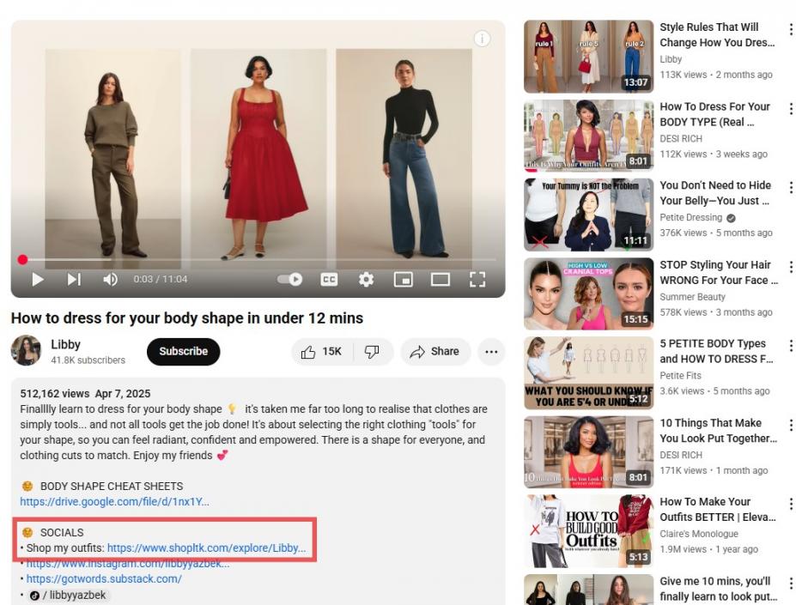Screen dimensions: 796x605
Task: Toggle the autoplay switch
Action: click(x=290, y=279)
